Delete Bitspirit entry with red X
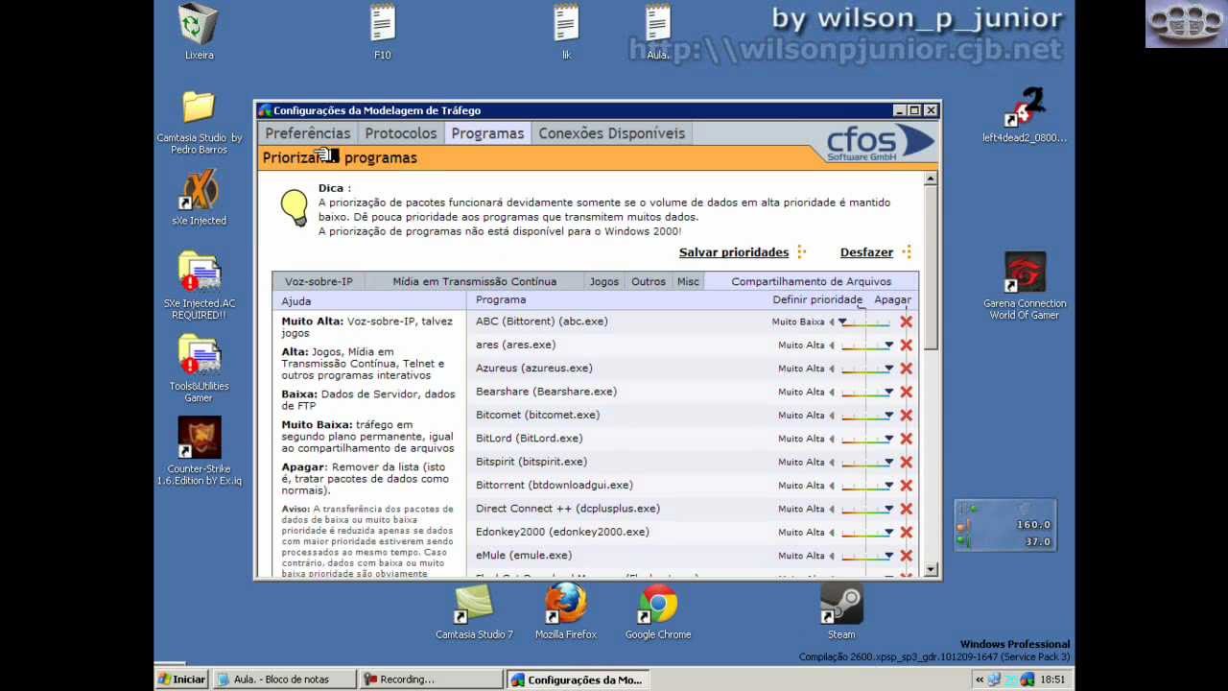The width and height of the screenshot is (1228, 691). pos(906,463)
